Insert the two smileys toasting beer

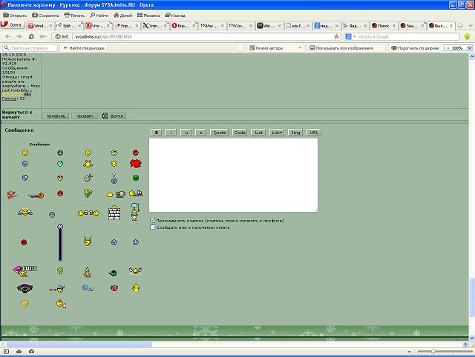(88, 213)
